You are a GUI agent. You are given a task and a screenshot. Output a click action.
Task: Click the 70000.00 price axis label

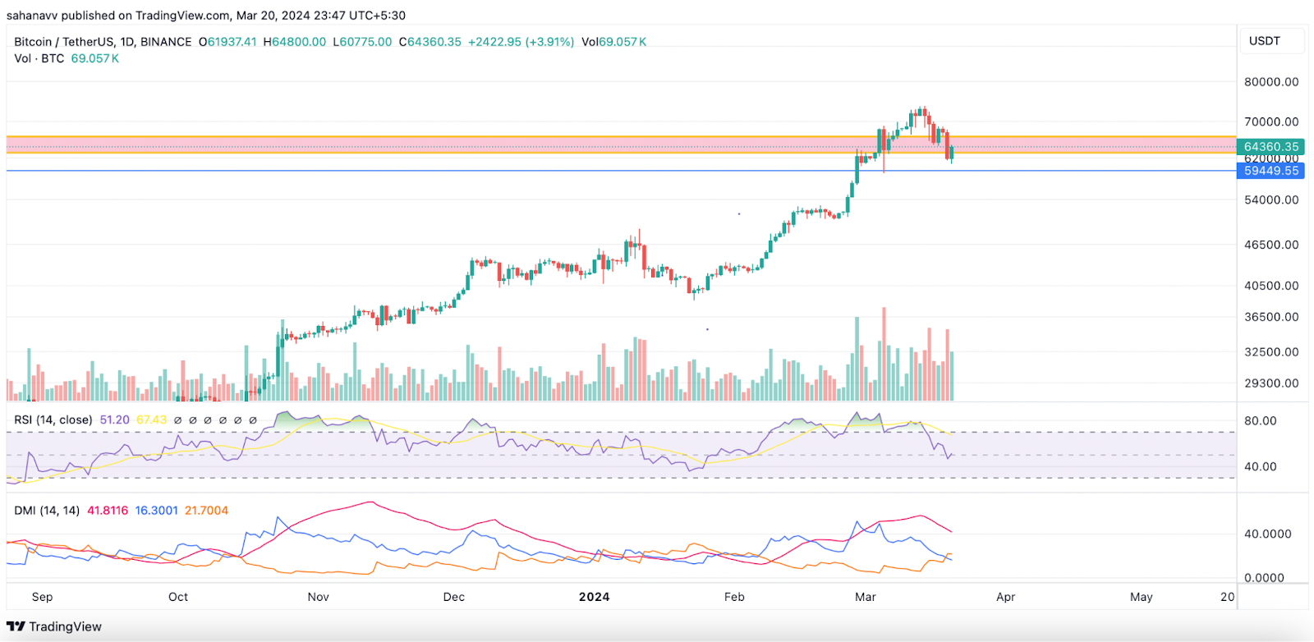[x=1271, y=122]
